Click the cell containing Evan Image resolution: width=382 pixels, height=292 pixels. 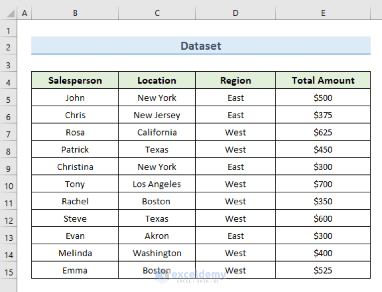coord(75,236)
